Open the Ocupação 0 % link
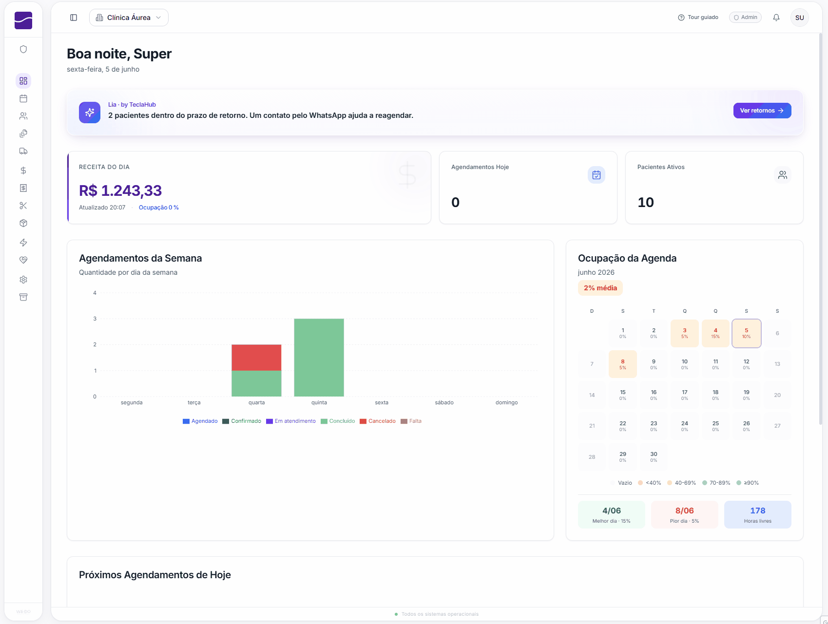 [159, 208]
